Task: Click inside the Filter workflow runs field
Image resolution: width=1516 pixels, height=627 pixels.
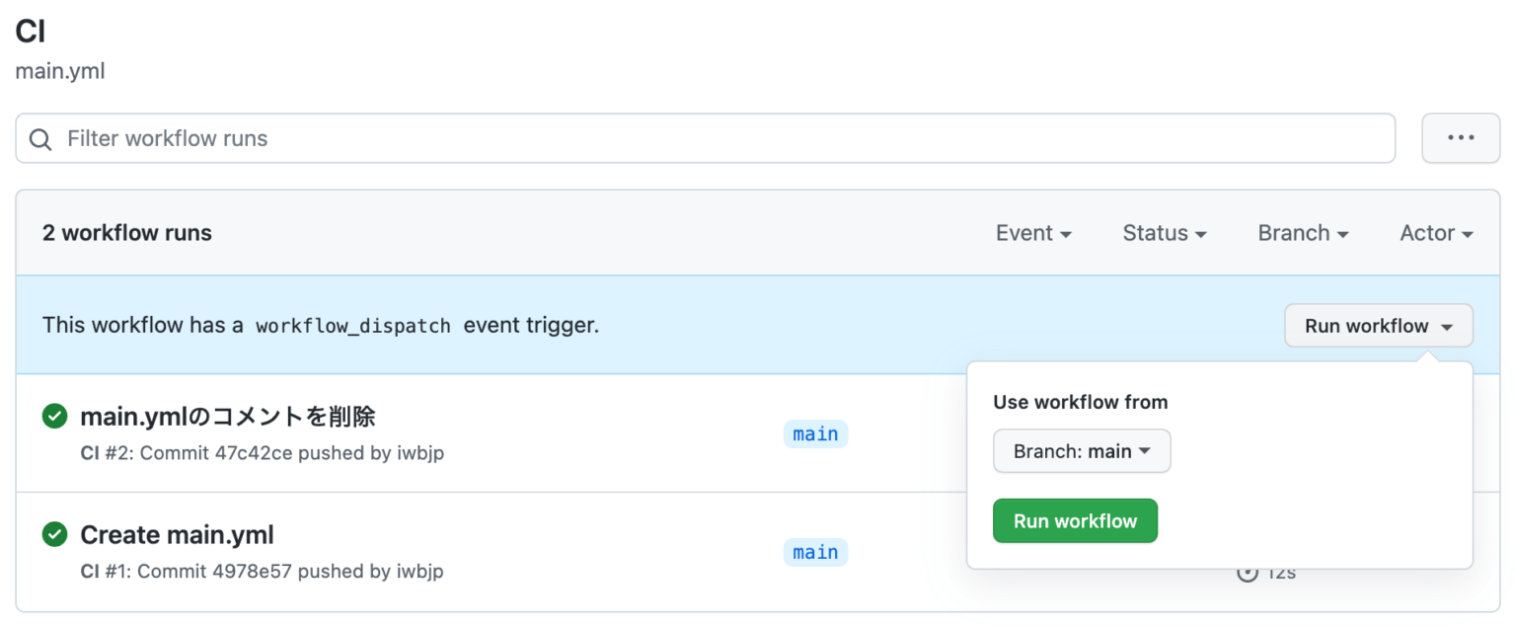Action: point(395,138)
